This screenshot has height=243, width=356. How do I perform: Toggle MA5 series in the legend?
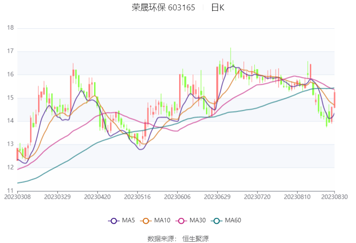122,221
